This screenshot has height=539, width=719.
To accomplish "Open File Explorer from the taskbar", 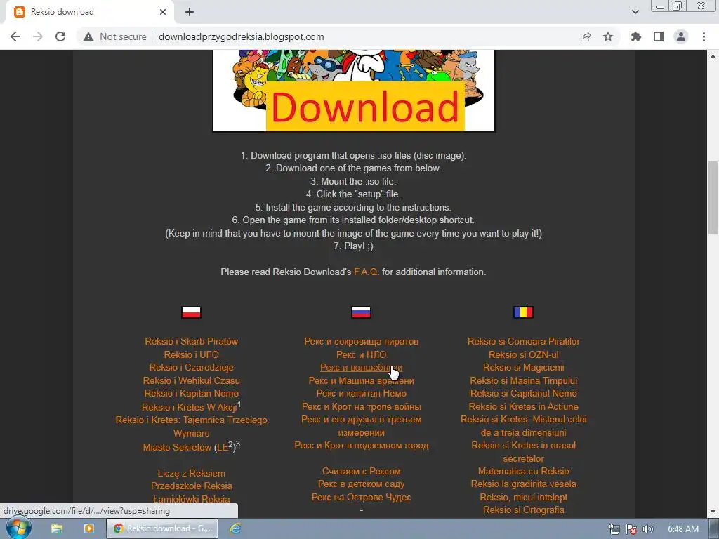I will [56, 528].
